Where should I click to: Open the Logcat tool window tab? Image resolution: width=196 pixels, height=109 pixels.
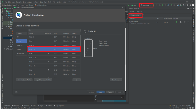pyautogui.click(x=40, y=106)
